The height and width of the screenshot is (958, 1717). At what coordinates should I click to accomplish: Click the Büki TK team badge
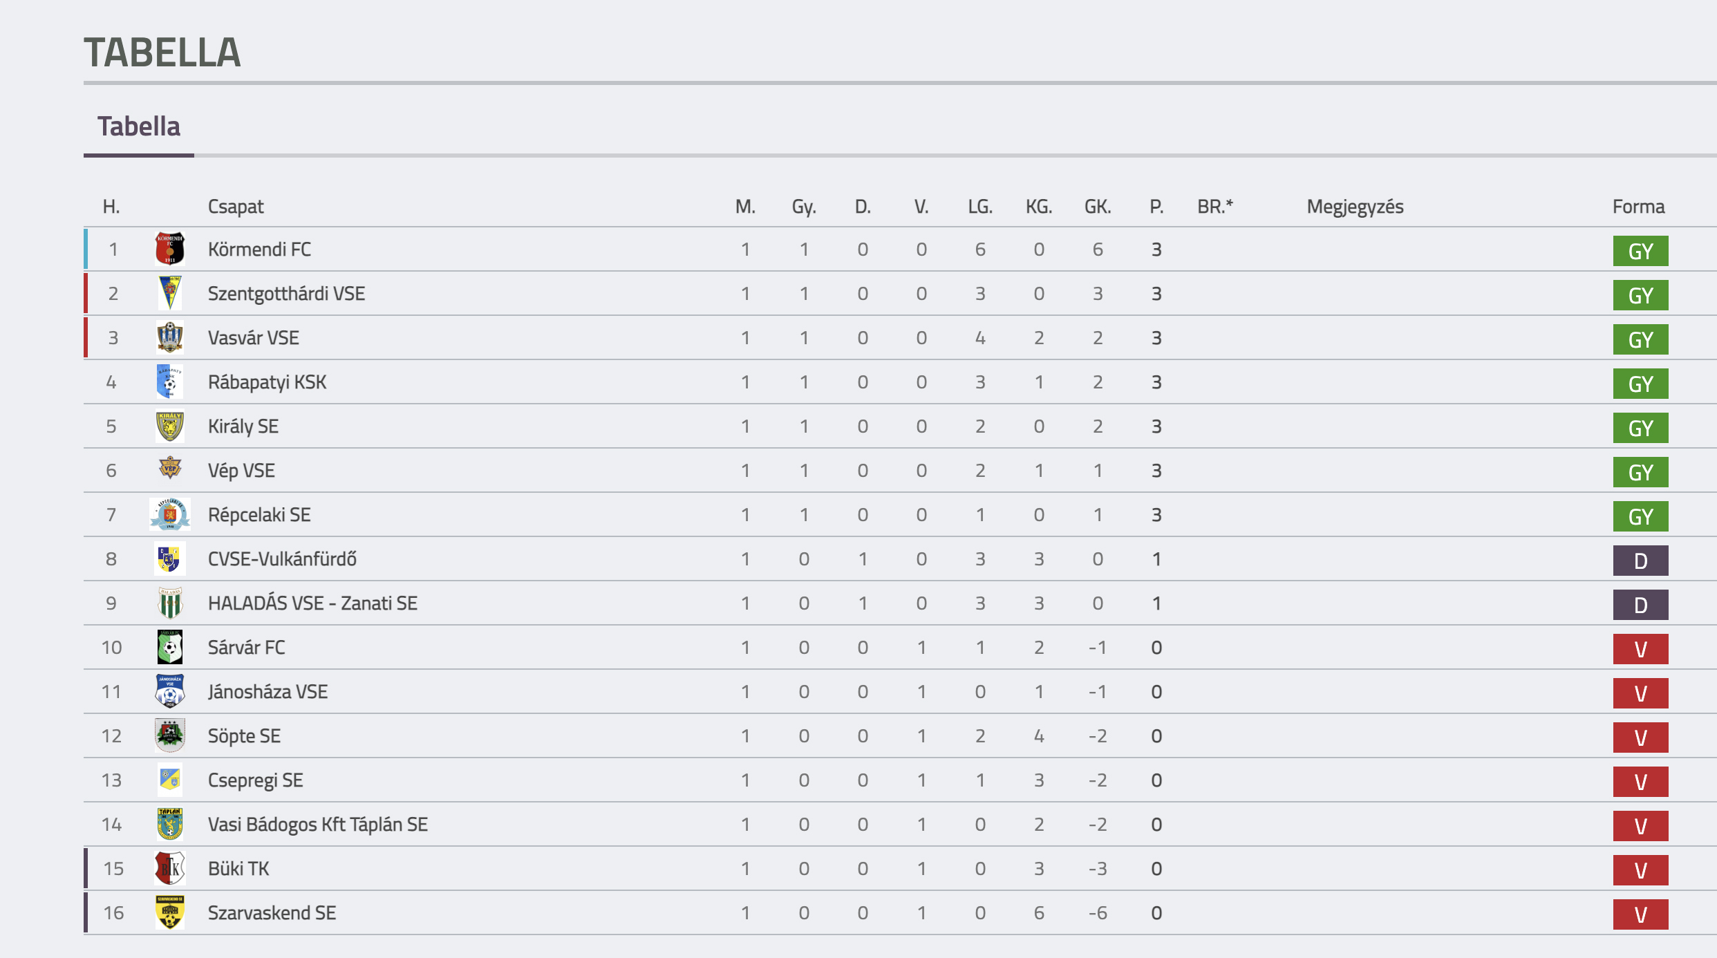(169, 868)
